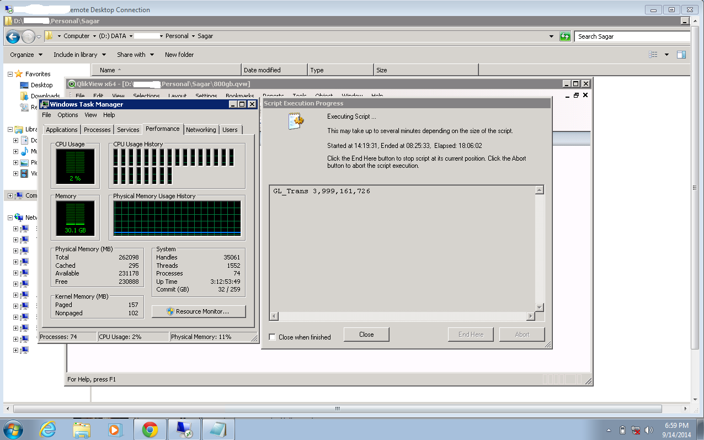Switch to the Networking tab

(201, 130)
